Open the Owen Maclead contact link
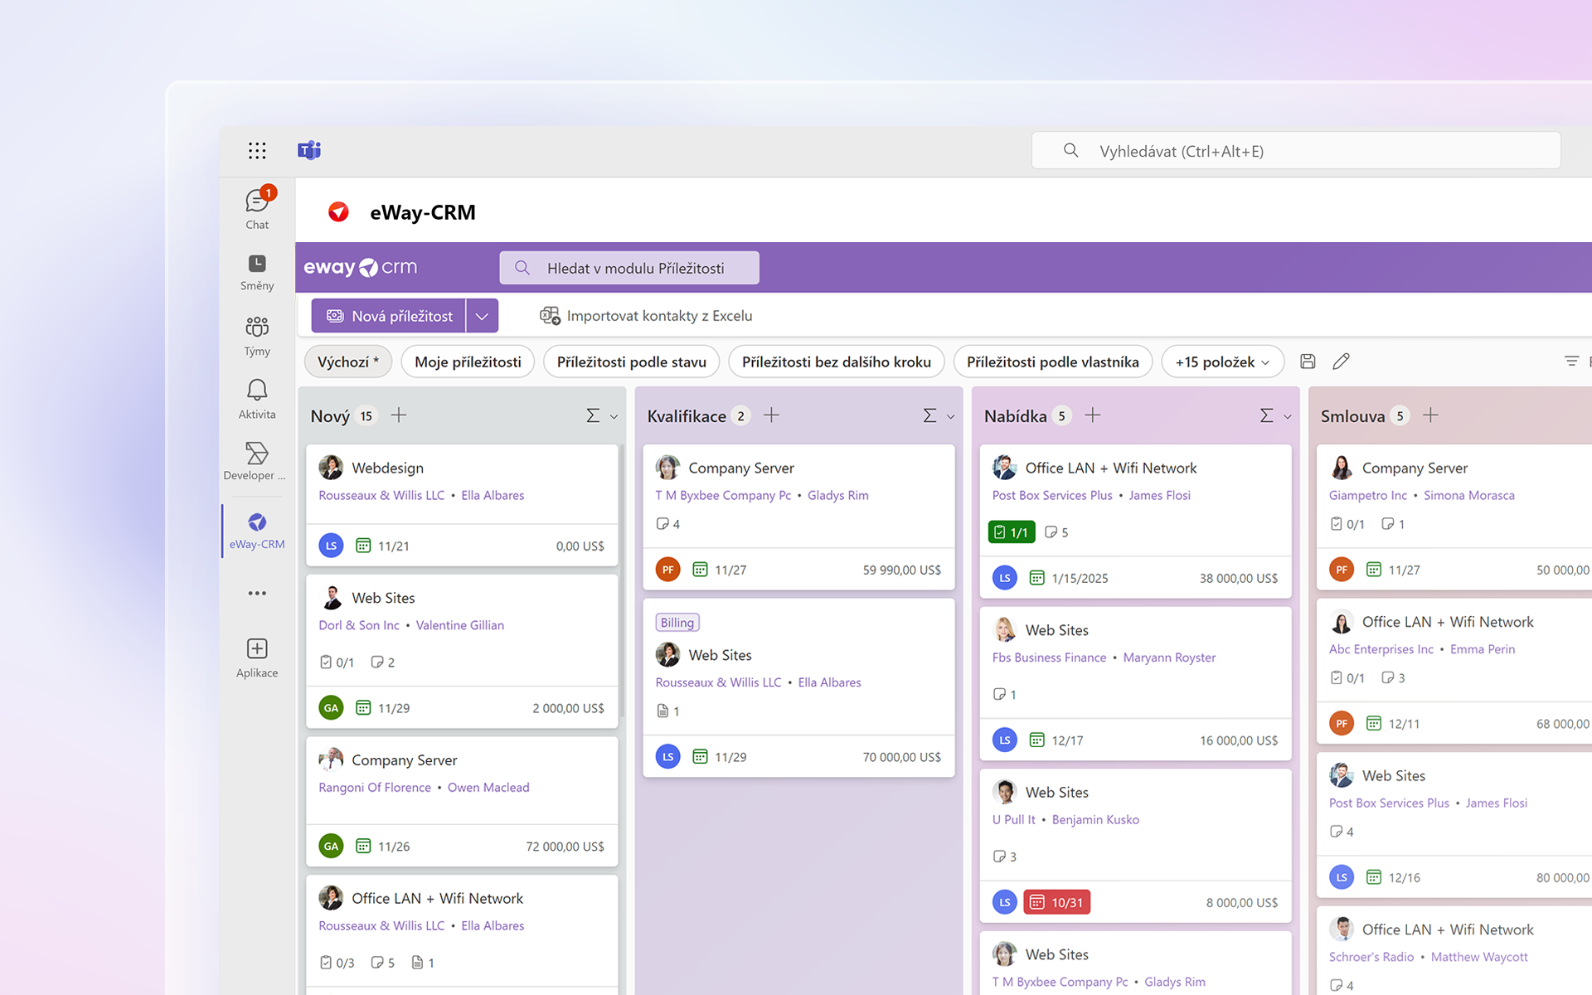This screenshot has width=1592, height=995. (488, 788)
